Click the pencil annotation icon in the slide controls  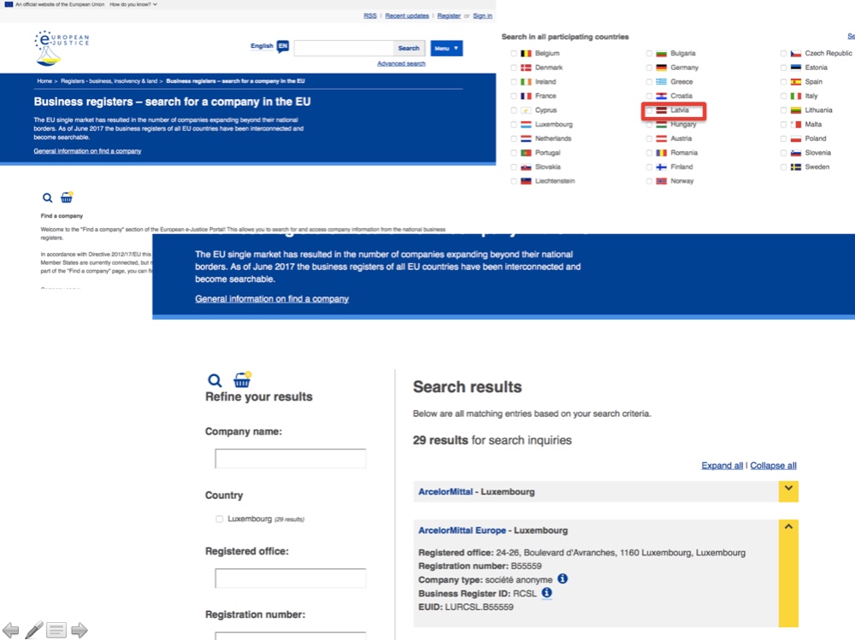(34, 630)
